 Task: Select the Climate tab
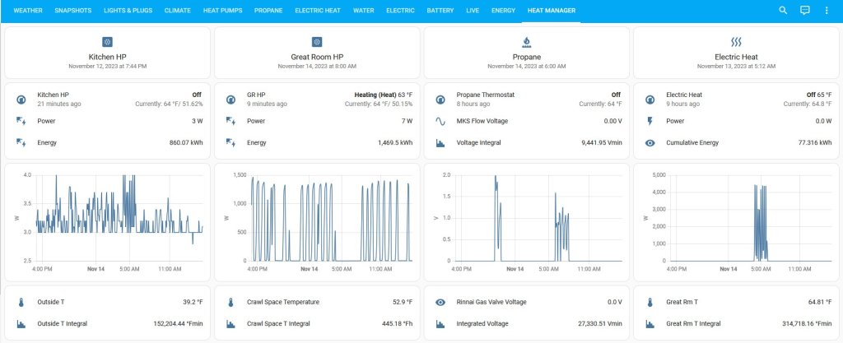(x=177, y=11)
